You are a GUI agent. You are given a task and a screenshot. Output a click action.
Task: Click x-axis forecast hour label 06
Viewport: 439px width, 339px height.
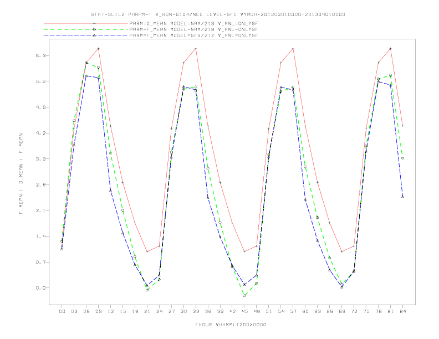click(x=86, y=311)
